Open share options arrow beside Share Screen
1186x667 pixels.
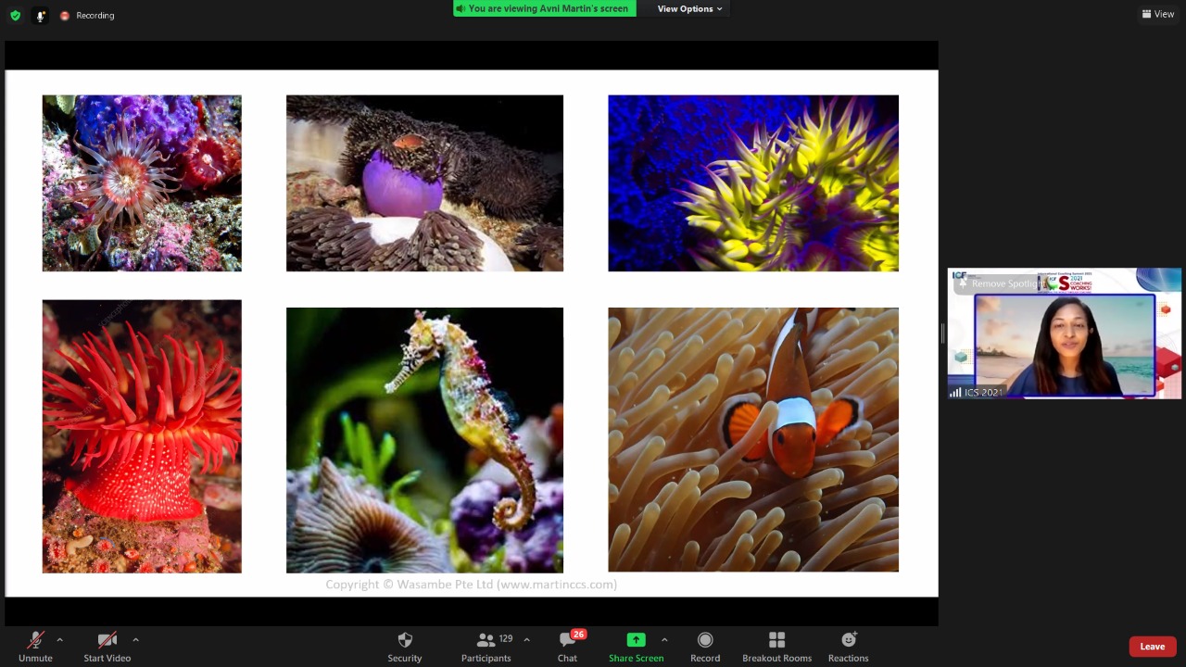point(664,640)
